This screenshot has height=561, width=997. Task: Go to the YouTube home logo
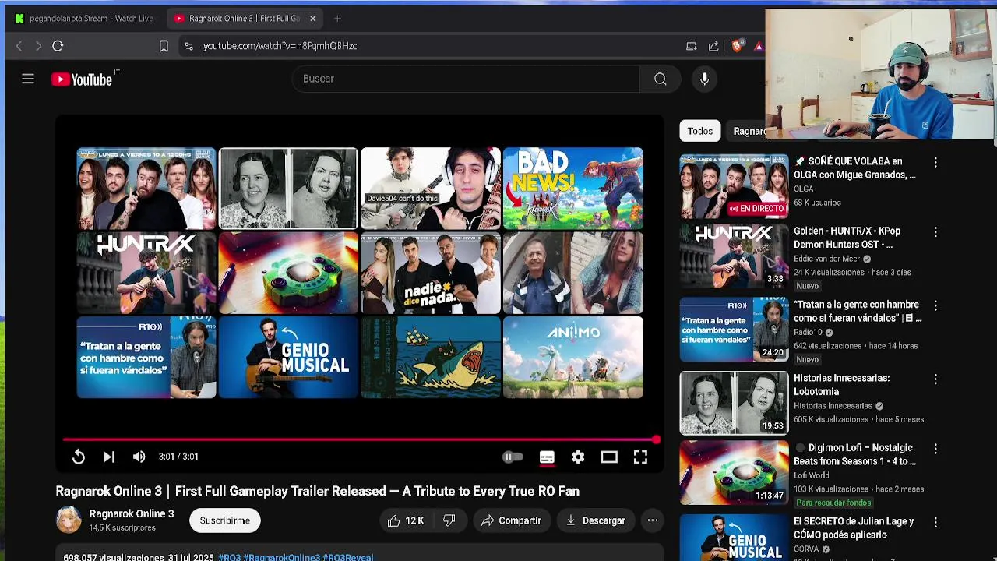pyautogui.click(x=82, y=79)
